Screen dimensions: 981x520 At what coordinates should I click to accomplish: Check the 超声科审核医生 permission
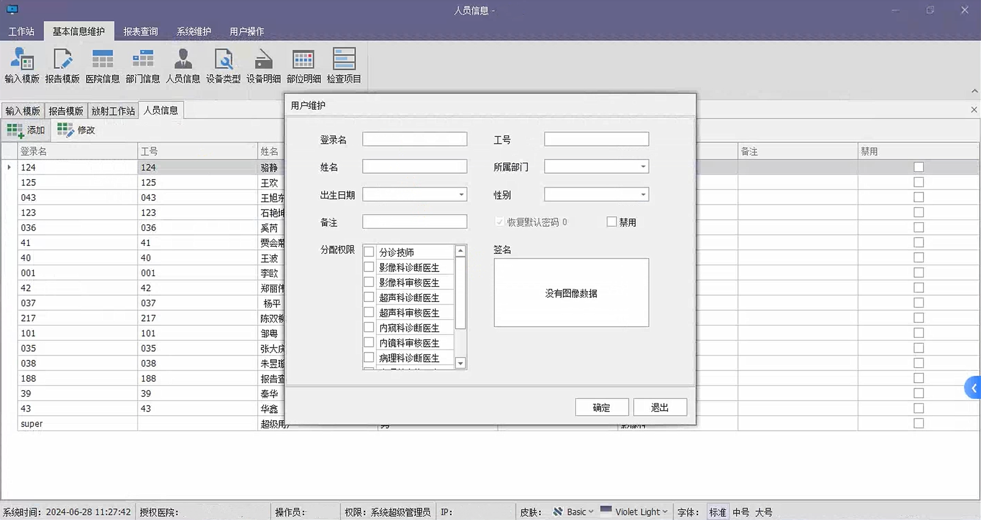click(x=369, y=312)
